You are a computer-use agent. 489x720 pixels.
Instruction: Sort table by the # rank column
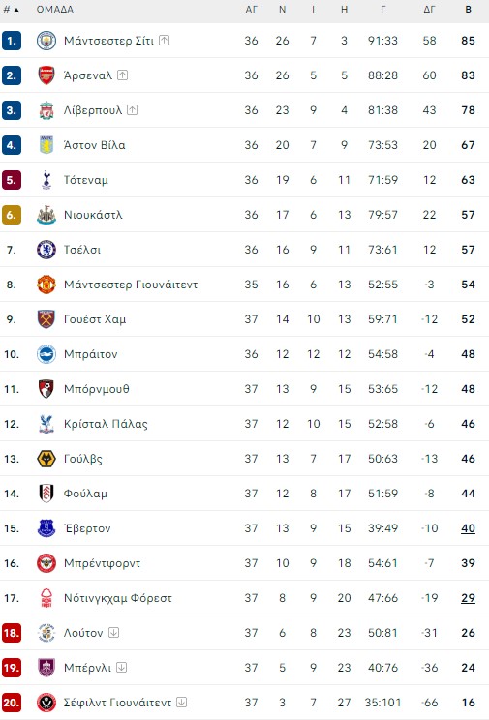click(11, 9)
